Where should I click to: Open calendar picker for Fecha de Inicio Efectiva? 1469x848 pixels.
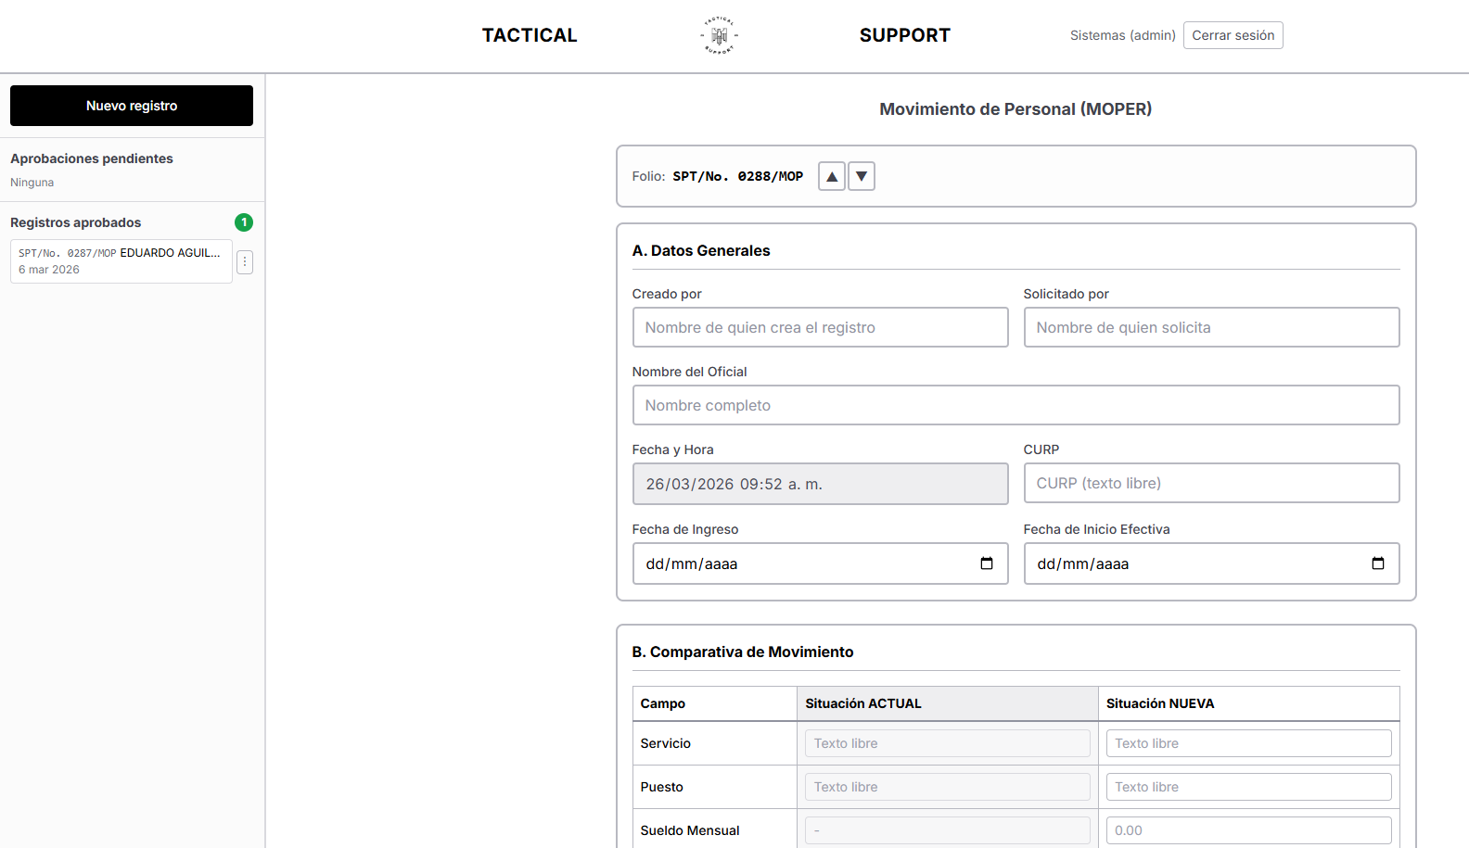click(1378, 563)
